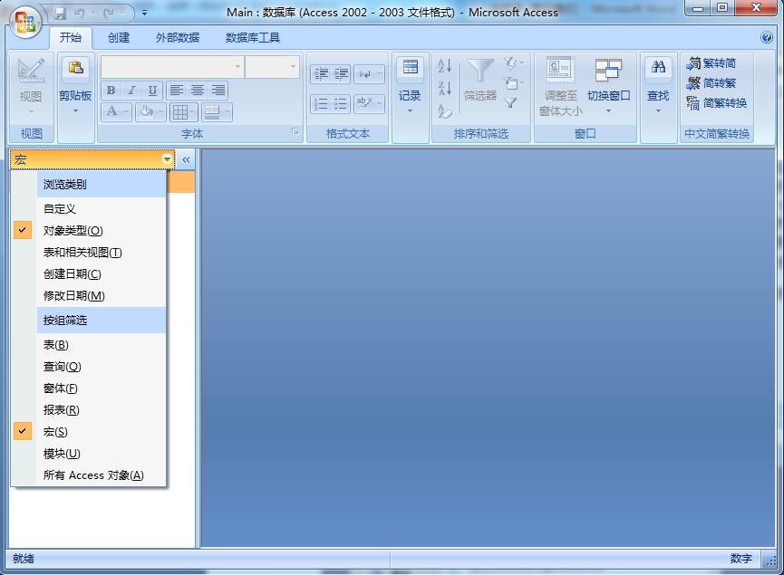This screenshot has width=784, height=575.
Task: Filter by 报表(R) in the menu
Action: (x=88, y=410)
